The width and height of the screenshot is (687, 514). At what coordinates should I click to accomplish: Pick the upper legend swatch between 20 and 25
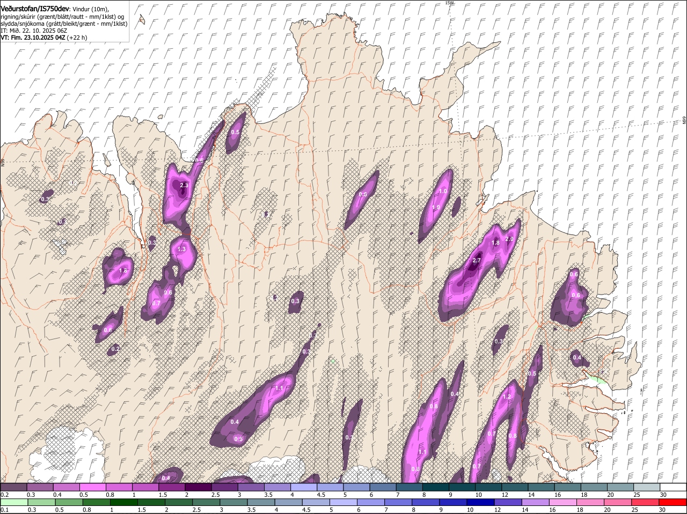(x=620, y=487)
